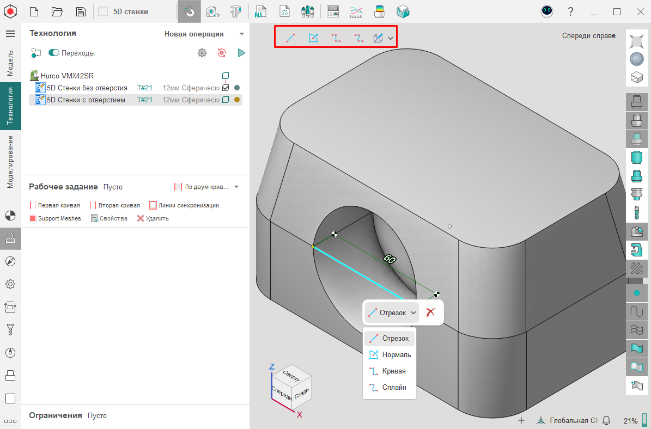Viewport: 651px width, 429px height.
Task: Choose Сплайн from the curve type menu
Action: click(394, 388)
